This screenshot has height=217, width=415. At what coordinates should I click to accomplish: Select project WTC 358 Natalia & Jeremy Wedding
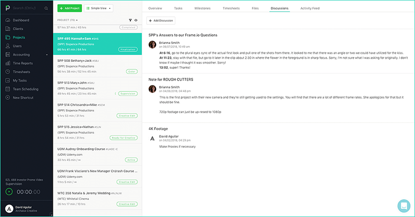(x=97, y=198)
